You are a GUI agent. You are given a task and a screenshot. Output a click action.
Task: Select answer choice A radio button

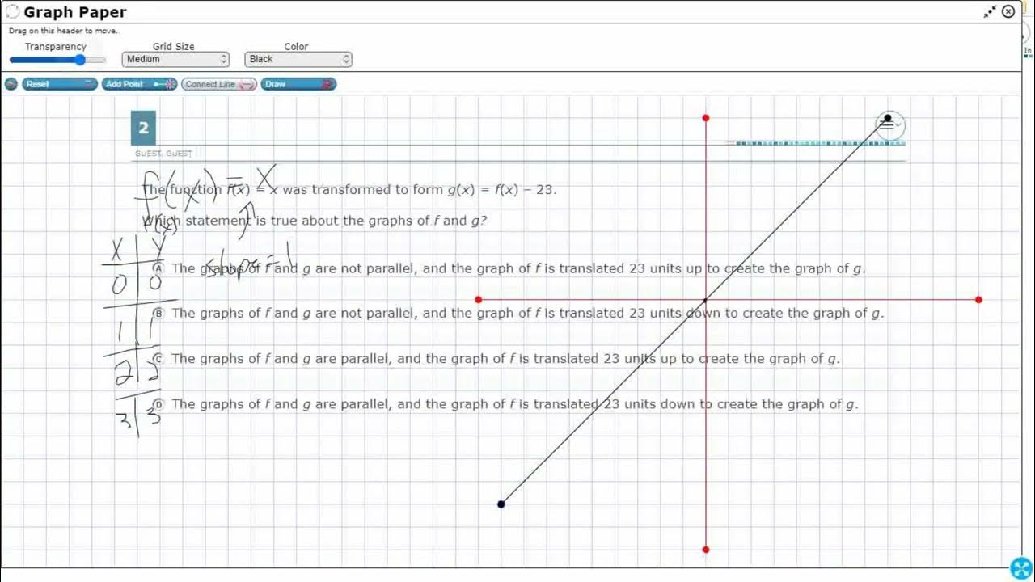158,268
